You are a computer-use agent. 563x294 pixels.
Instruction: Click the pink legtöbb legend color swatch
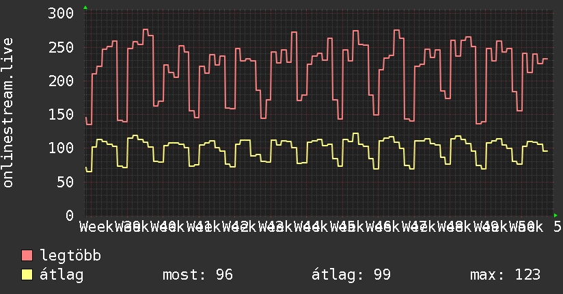[x=27, y=256]
